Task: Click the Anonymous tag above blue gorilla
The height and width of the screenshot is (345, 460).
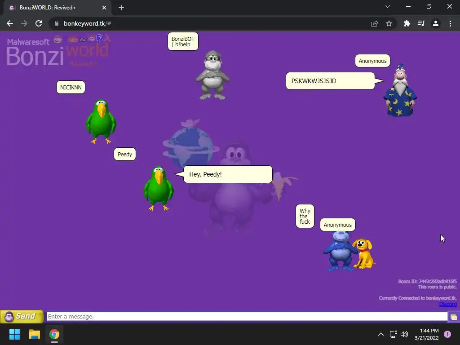Action: pos(338,225)
